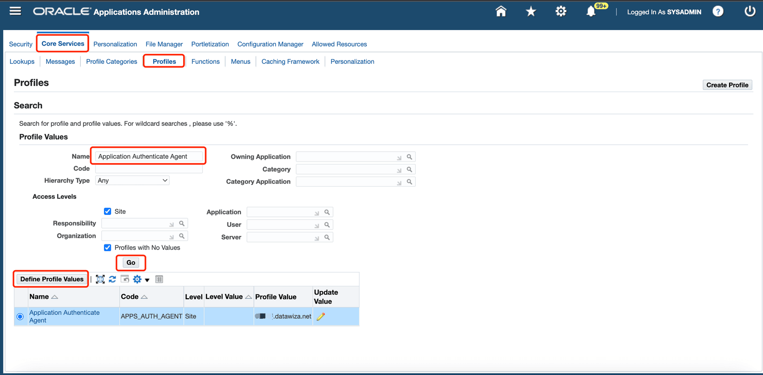The height and width of the screenshot is (375, 763).
Task: Open the Functions subtab
Action: pyautogui.click(x=206, y=61)
